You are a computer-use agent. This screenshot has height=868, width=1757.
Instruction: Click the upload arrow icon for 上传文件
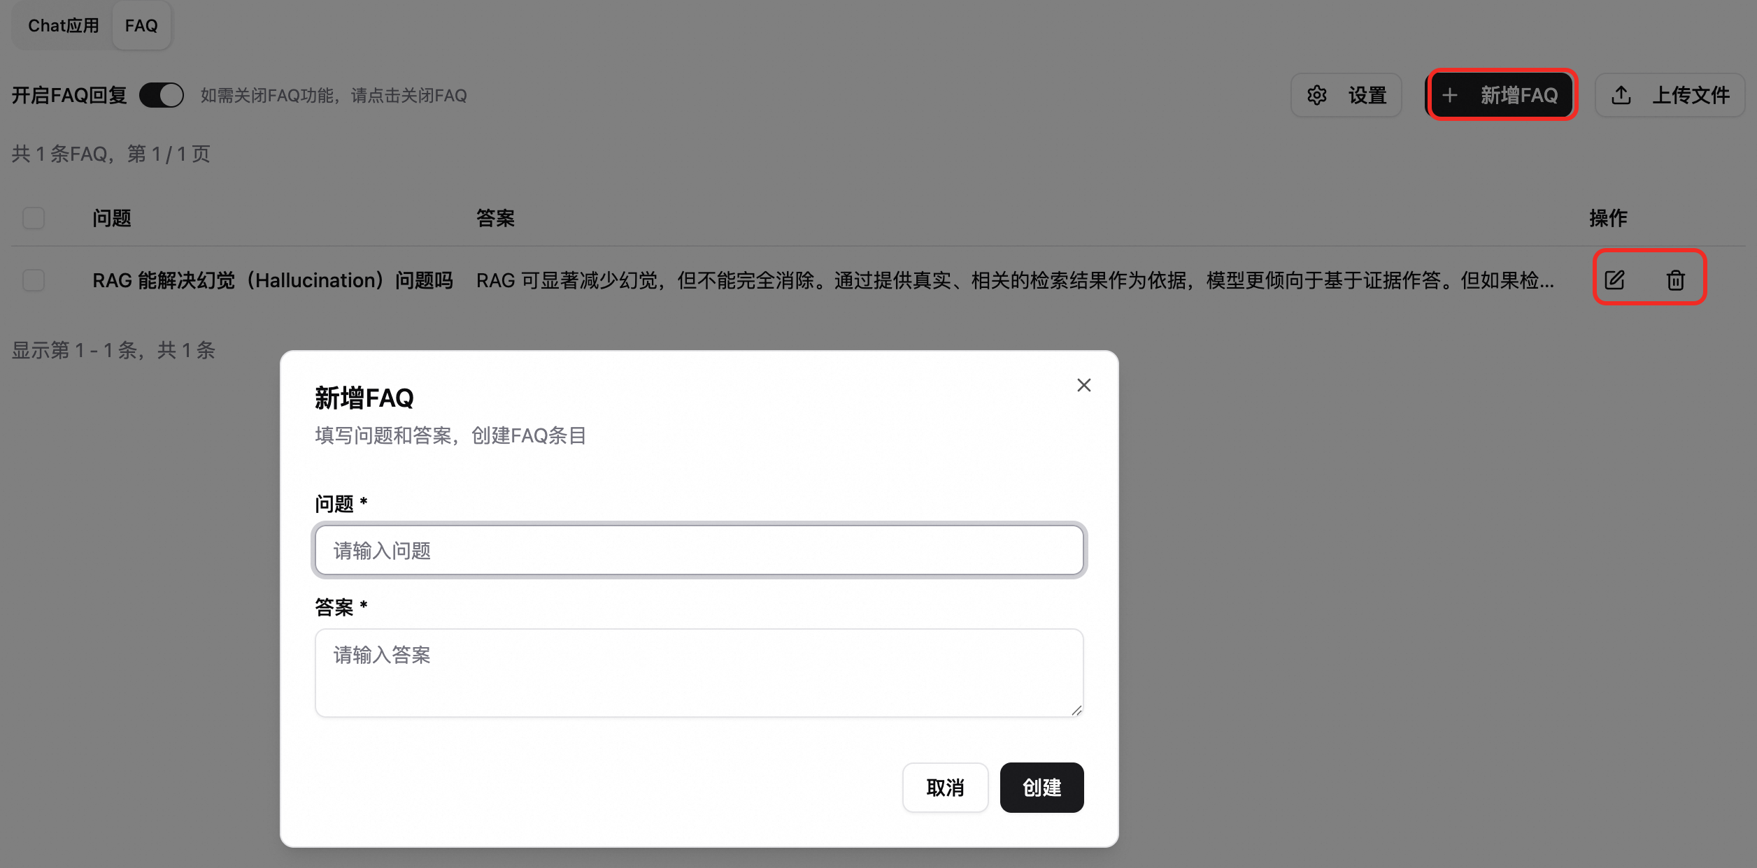[1621, 95]
